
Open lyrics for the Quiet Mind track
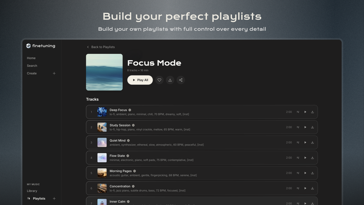298,142
